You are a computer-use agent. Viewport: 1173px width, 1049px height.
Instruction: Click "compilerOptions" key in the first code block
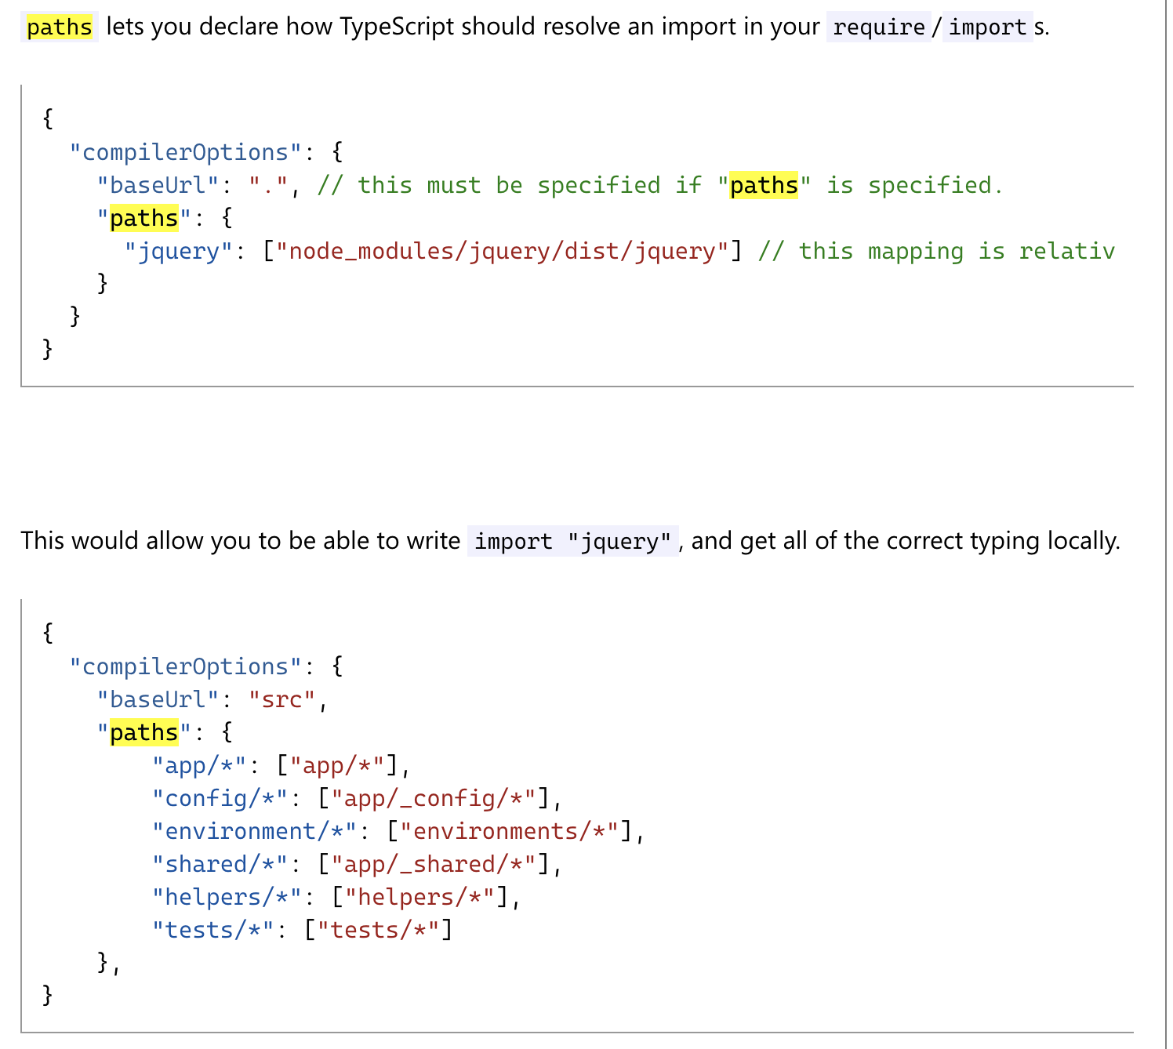tap(186, 152)
